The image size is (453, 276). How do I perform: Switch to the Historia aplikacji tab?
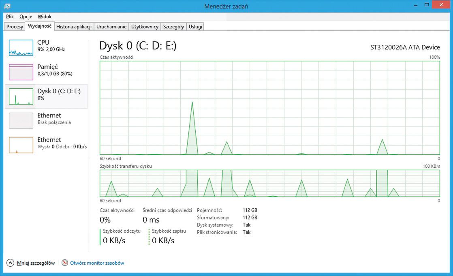[x=74, y=27]
